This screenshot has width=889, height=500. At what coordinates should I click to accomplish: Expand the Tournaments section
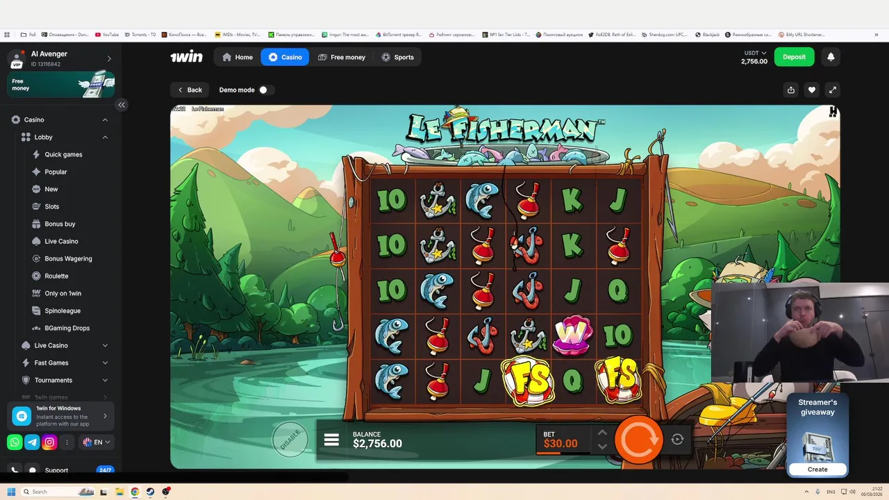click(x=105, y=380)
